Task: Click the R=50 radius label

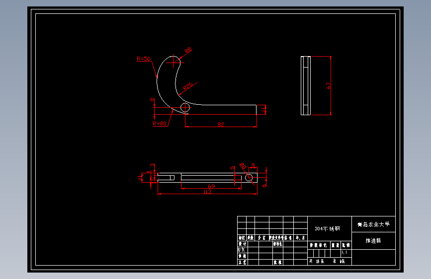Action: point(144,59)
